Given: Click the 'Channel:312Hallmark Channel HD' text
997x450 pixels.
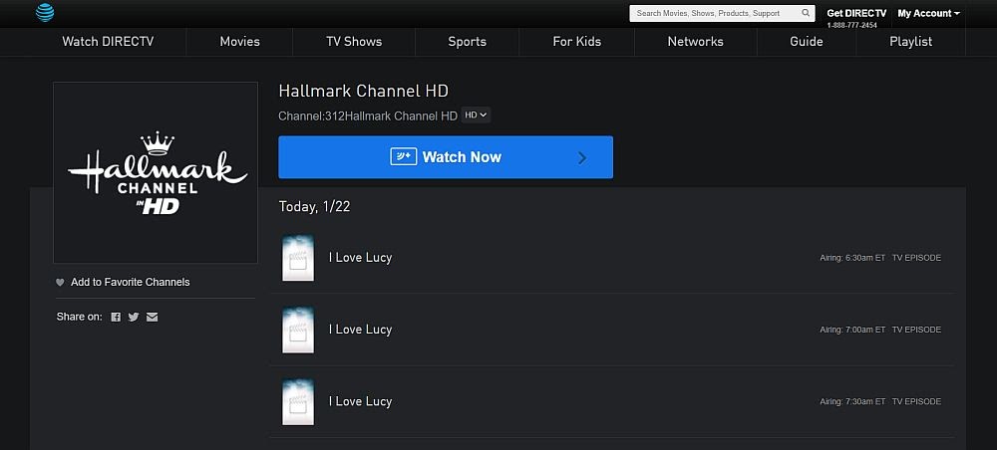Looking at the screenshot, I should (368, 116).
